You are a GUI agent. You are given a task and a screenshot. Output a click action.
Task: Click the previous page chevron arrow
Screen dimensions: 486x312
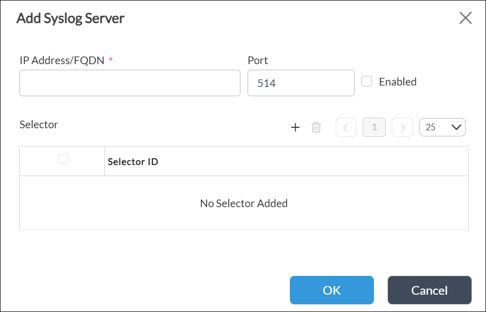[x=346, y=127]
